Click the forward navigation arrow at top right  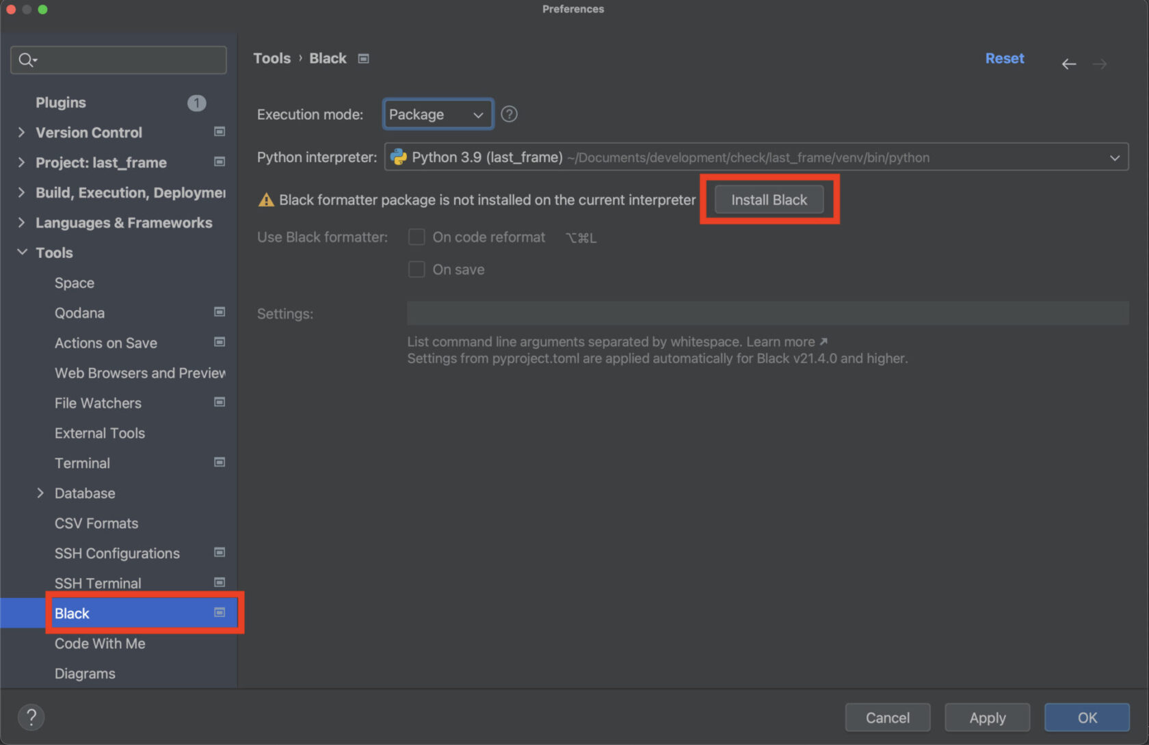coord(1100,64)
